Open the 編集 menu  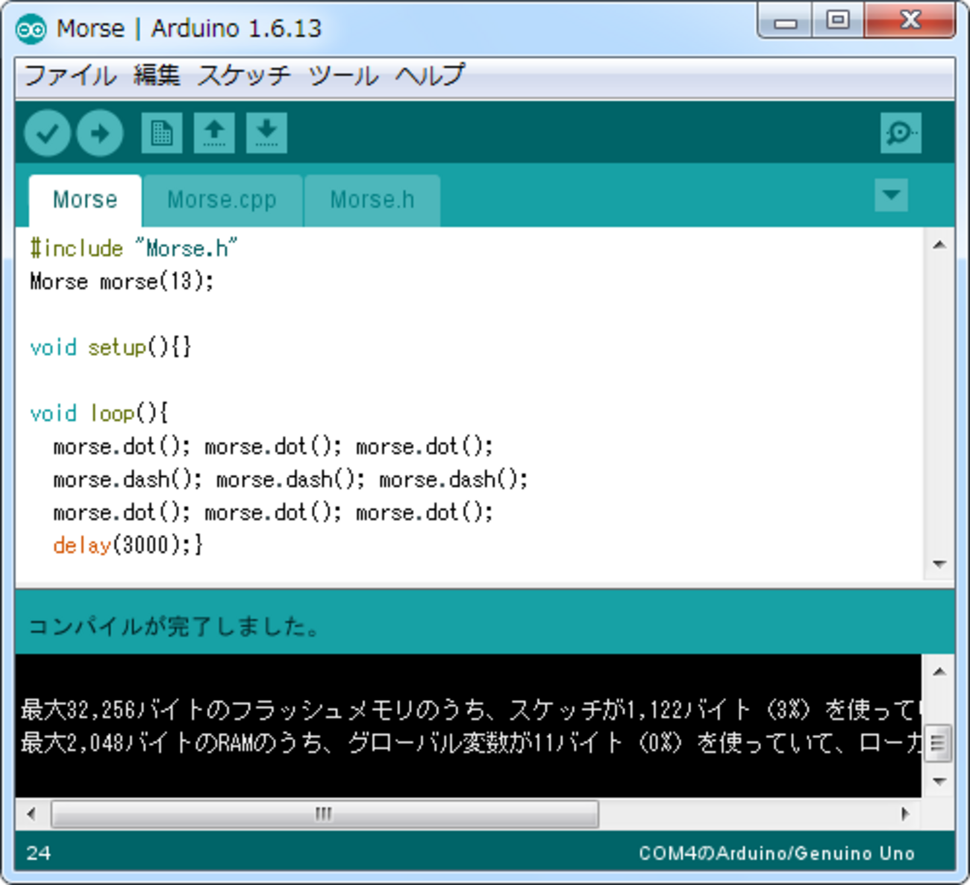pos(157,75)
